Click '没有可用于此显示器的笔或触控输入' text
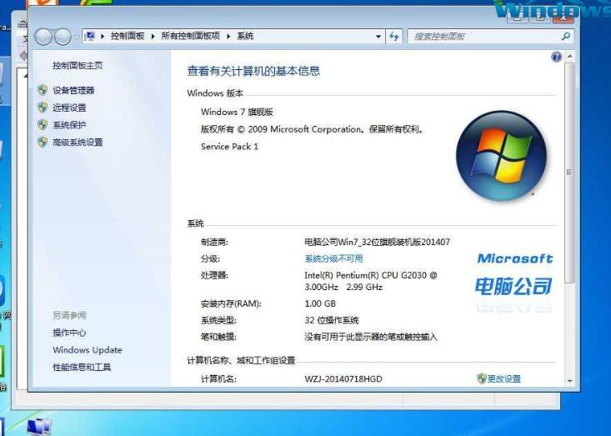 pos(371,337)
